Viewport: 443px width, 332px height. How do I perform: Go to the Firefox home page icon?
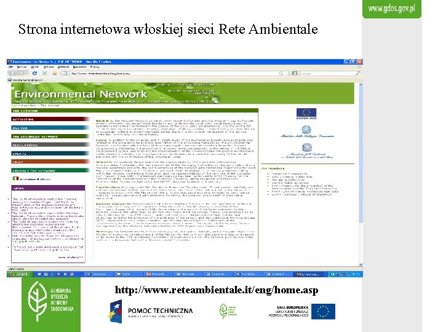(55, 73)
